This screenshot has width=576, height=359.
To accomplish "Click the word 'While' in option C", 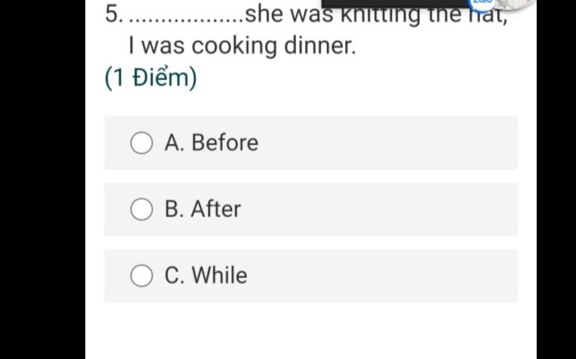I will click(x=219, y=275).
